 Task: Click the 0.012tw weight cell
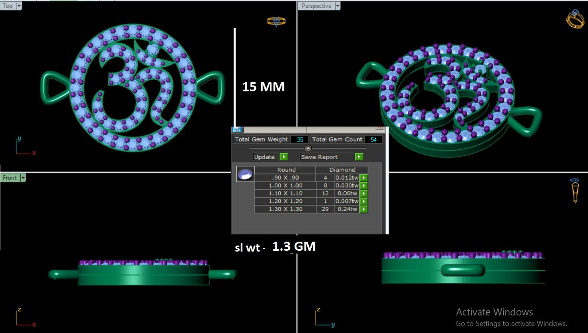click(347, 177)
